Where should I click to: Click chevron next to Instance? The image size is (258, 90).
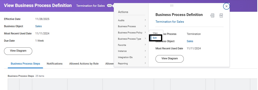pyautogui.click(x=145, y=51)
